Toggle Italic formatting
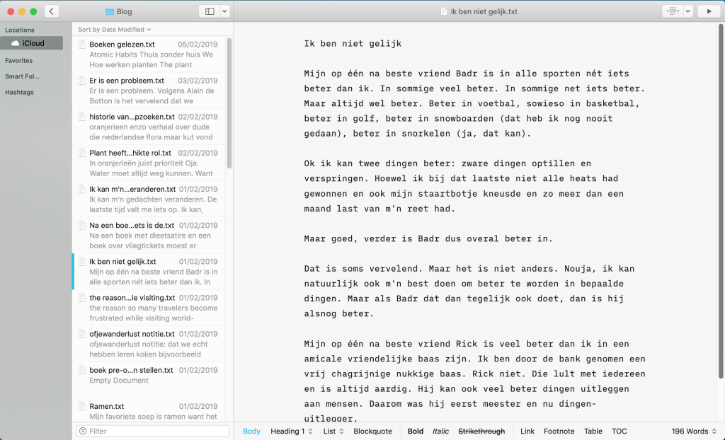 (x=440, y=431)
